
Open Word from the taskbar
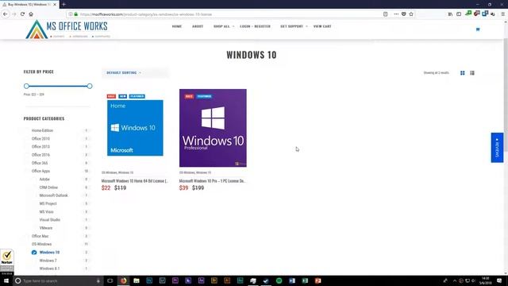[292, 280]
